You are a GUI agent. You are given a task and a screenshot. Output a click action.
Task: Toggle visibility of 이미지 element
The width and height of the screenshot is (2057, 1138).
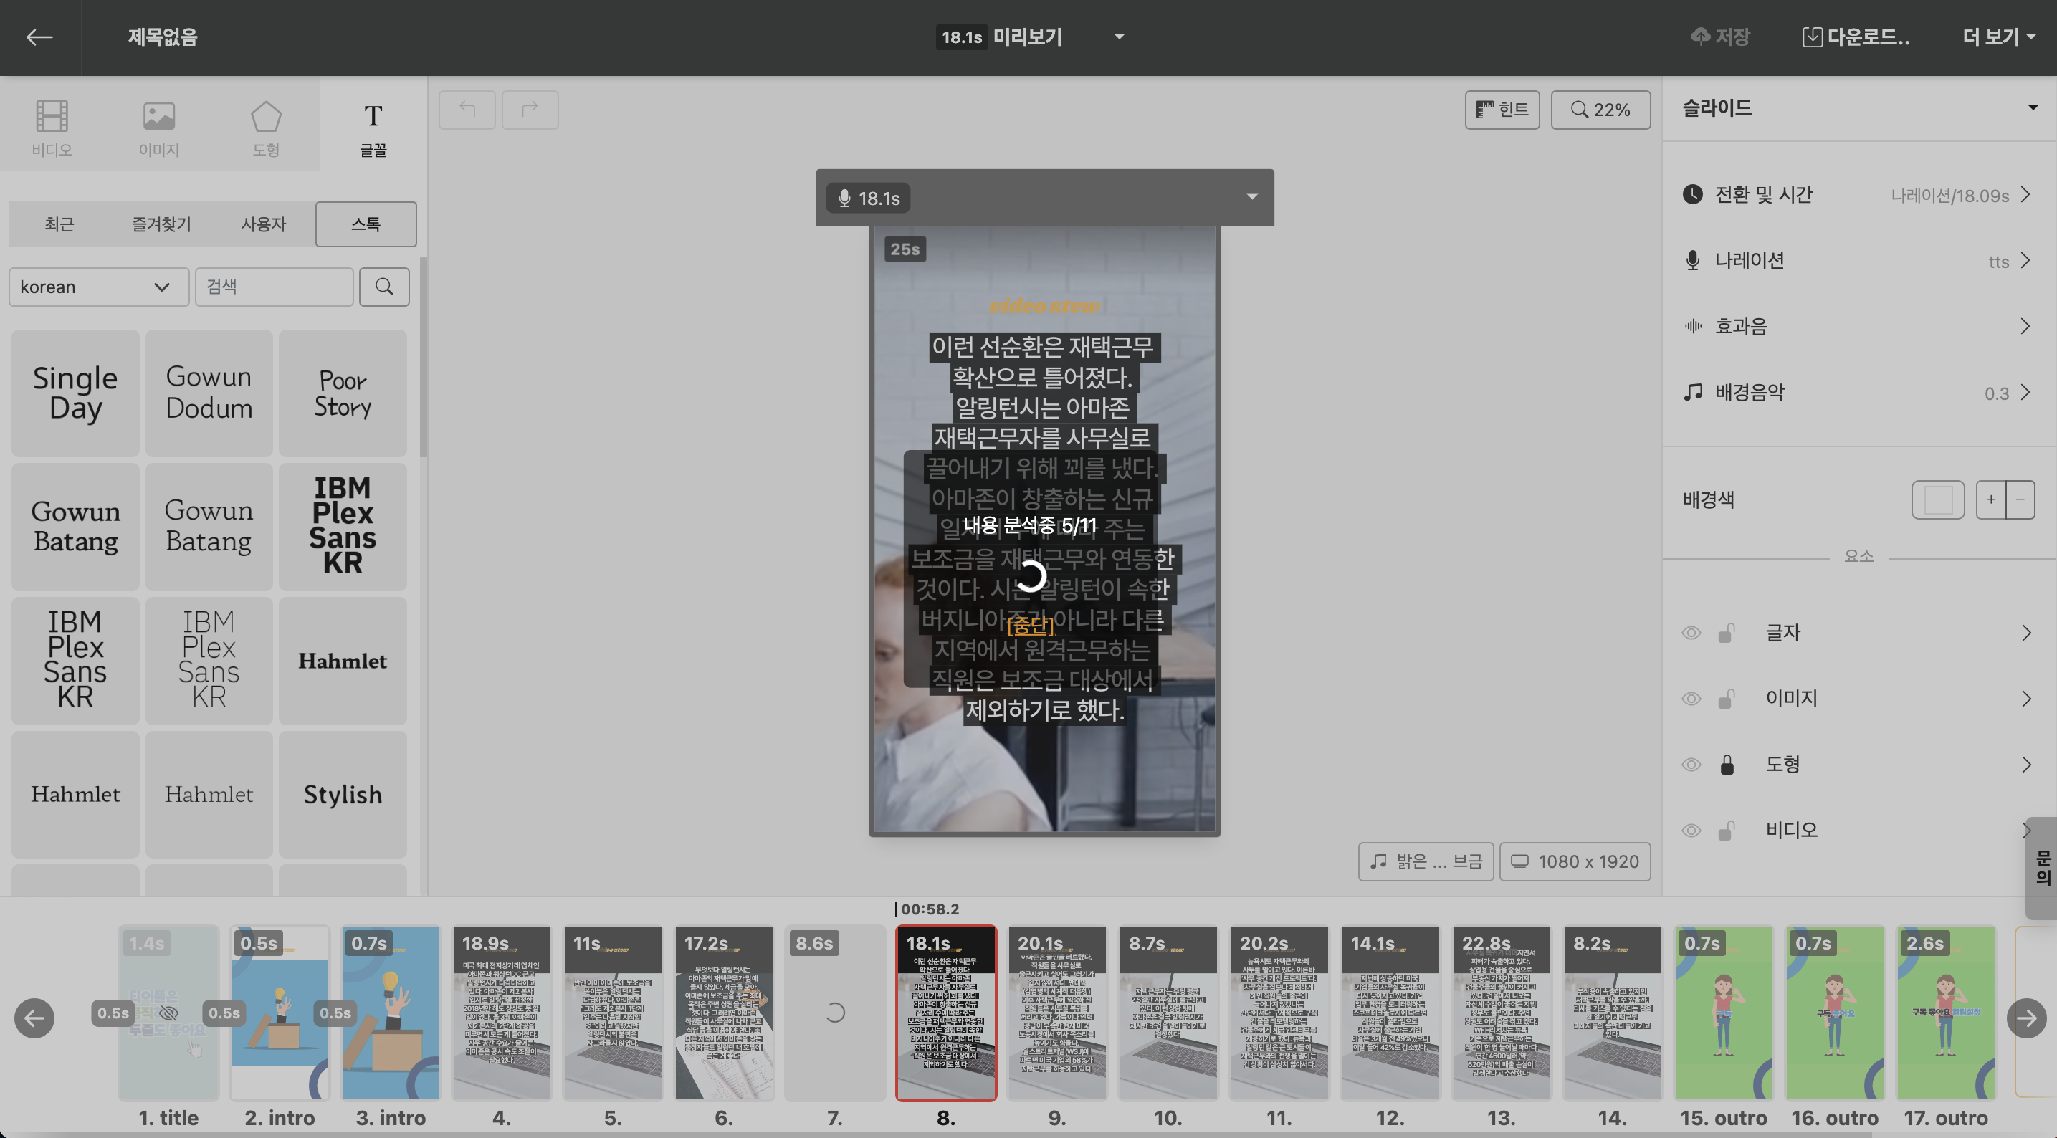(1691, 699)
